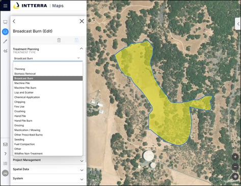
Task: Expand the Spatial Data section
Action: pos(48,170)
